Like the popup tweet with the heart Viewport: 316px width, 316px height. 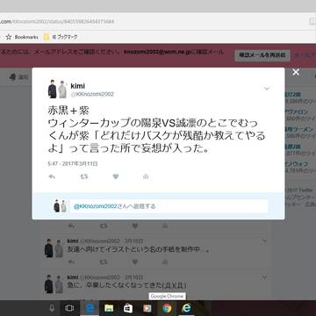tap(116, 176)
